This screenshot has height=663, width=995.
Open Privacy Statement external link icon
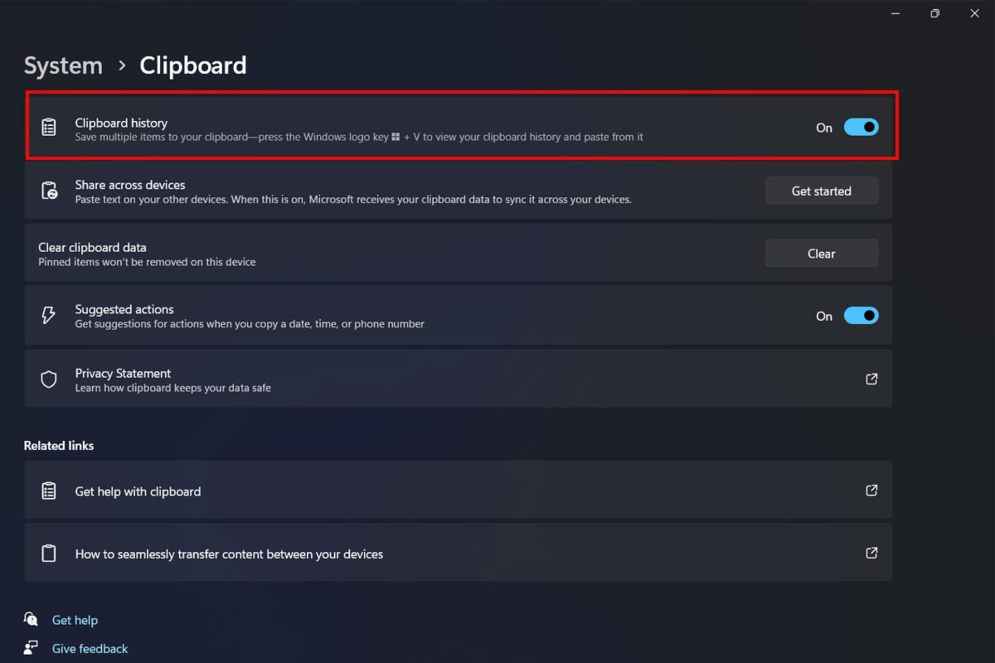[871, 379]
